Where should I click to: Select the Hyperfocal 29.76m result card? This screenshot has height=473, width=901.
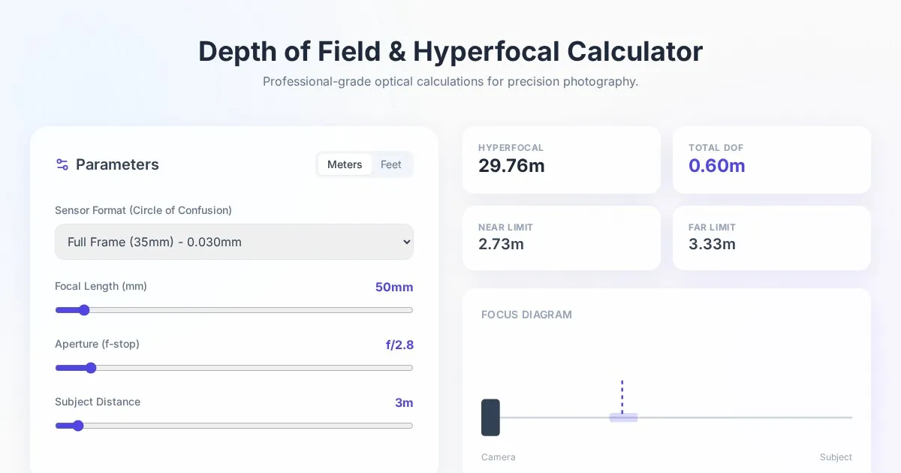(x=561, y=159)
